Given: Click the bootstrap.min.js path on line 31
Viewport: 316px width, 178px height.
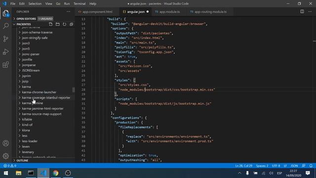Looking at the screenshot, I should click(x=164, y=104).
